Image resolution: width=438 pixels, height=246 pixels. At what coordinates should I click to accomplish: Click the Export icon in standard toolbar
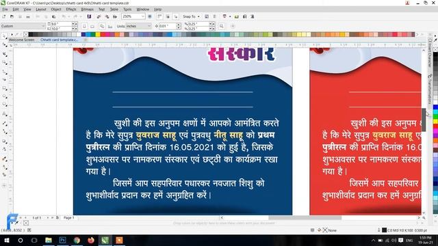point(107,16)
